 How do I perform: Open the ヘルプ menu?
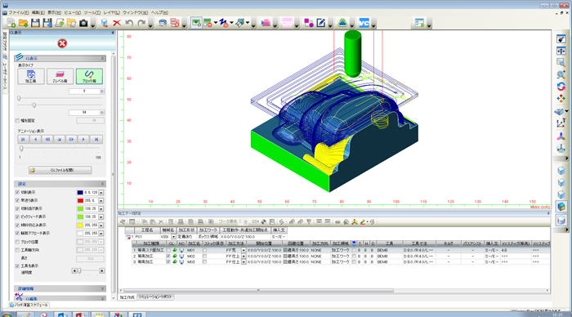(x=159, y=12)
